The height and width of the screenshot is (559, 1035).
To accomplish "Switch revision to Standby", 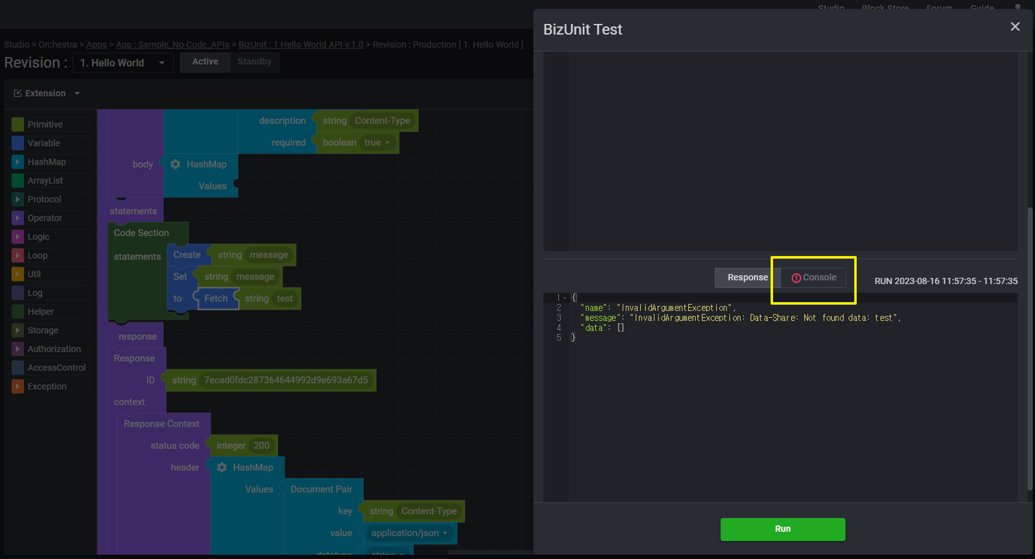I will tap(254, 62).
